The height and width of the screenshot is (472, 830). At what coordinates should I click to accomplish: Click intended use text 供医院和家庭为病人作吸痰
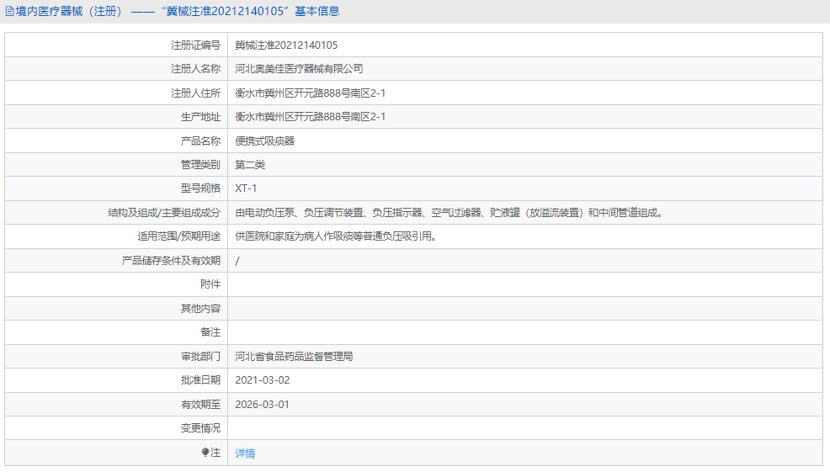pos(336,236)
